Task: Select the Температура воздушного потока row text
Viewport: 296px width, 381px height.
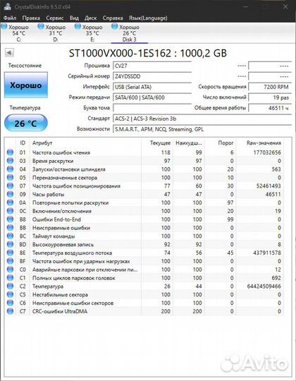Action: [x=72, y=253]
